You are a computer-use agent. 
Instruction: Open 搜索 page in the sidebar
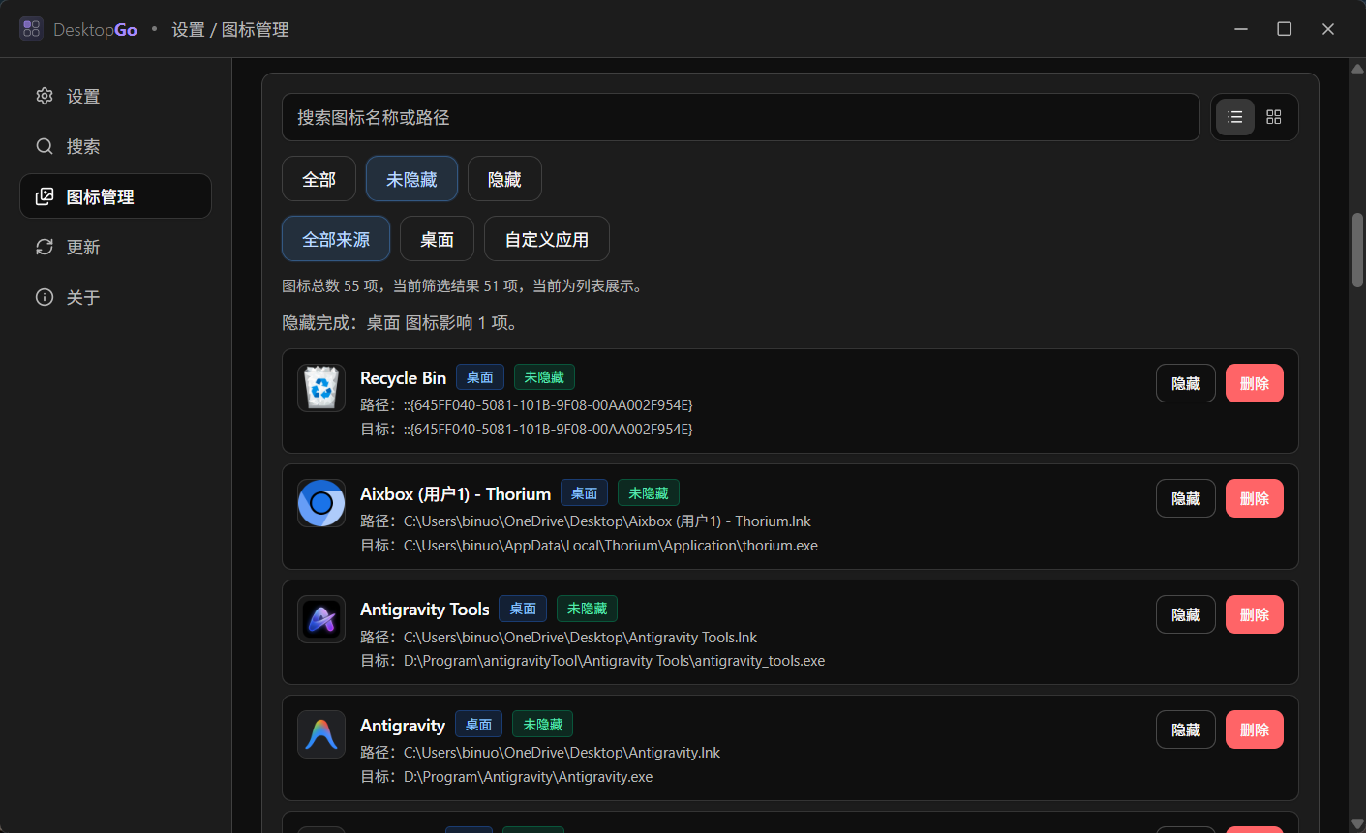point(83,146)
